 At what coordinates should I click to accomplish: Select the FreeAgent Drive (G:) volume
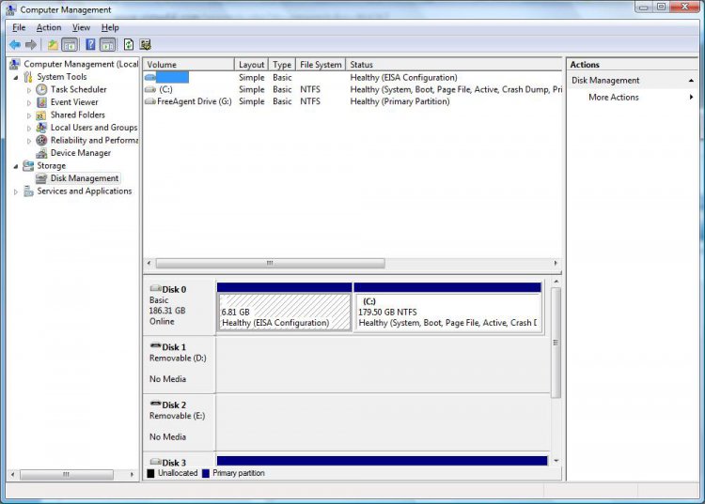(194, 101)
